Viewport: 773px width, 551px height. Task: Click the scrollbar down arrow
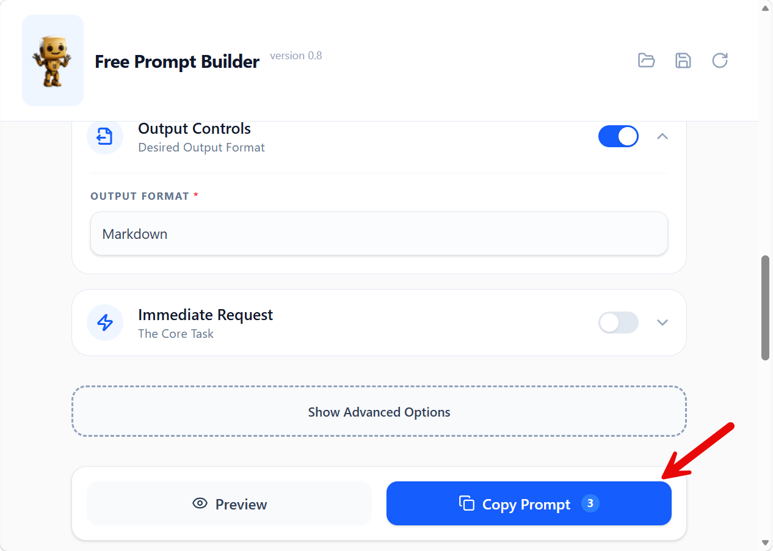coord(765,543)
